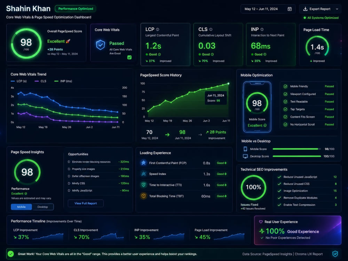Image resolution: width=348 pixels, height=261 pixels.
Task: Click the CLS info icon
Action: click(x=211, y=29)
